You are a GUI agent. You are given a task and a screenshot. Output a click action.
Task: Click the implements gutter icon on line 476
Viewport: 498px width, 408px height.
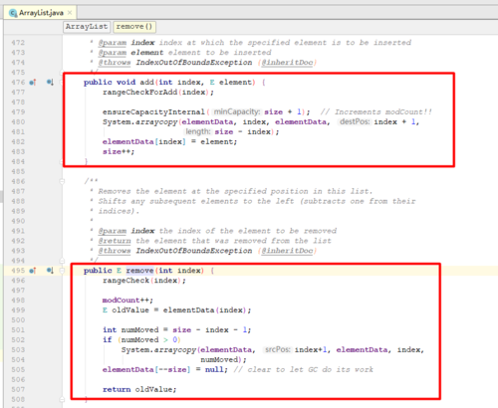coord(33,83)
